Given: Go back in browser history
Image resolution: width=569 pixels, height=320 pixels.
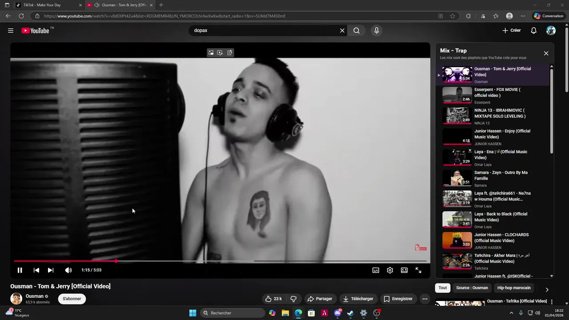Looking at the screenshot, I should (x=8, y=16).
